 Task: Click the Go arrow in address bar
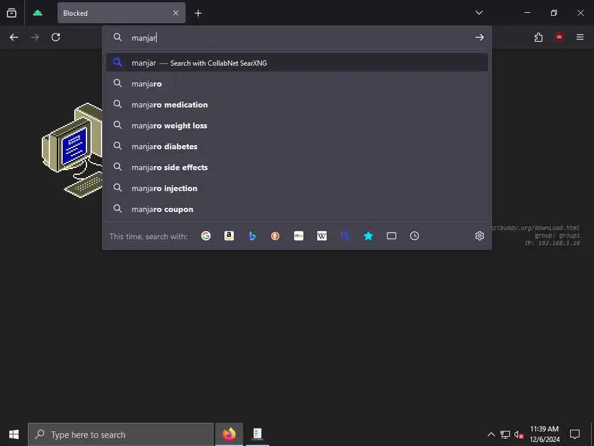pos(480,37)
